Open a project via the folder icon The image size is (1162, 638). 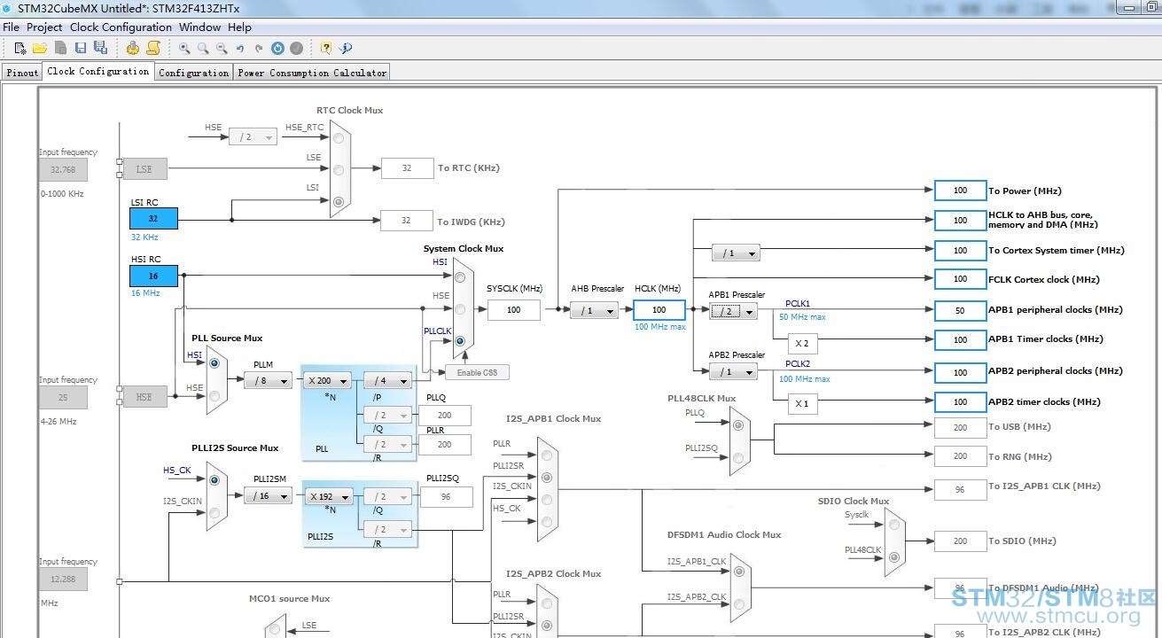point(40,48)
